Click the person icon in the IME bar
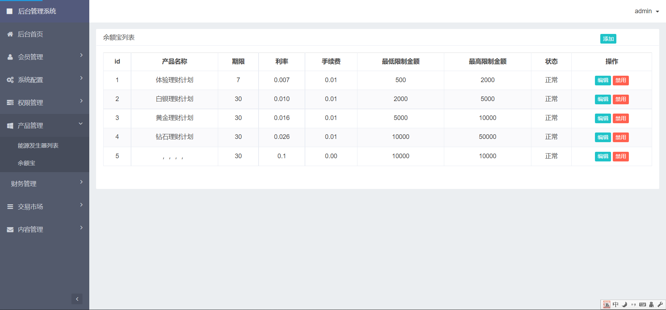 point(651,305)
